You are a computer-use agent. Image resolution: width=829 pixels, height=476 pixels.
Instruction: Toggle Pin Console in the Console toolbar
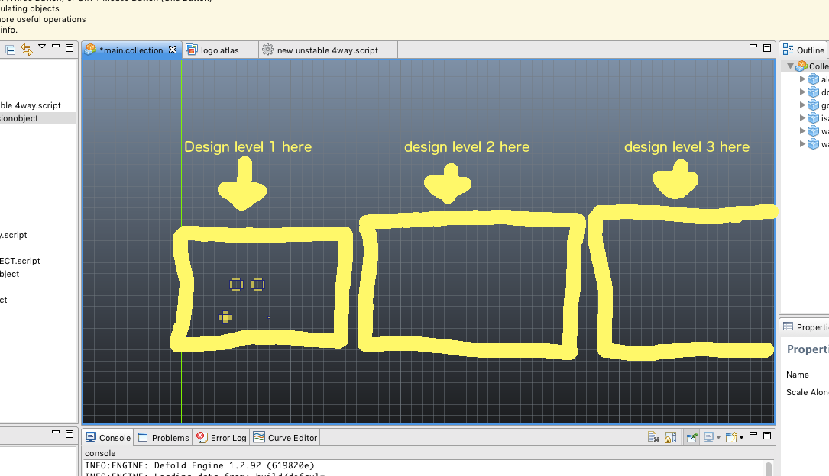(691, 436)
